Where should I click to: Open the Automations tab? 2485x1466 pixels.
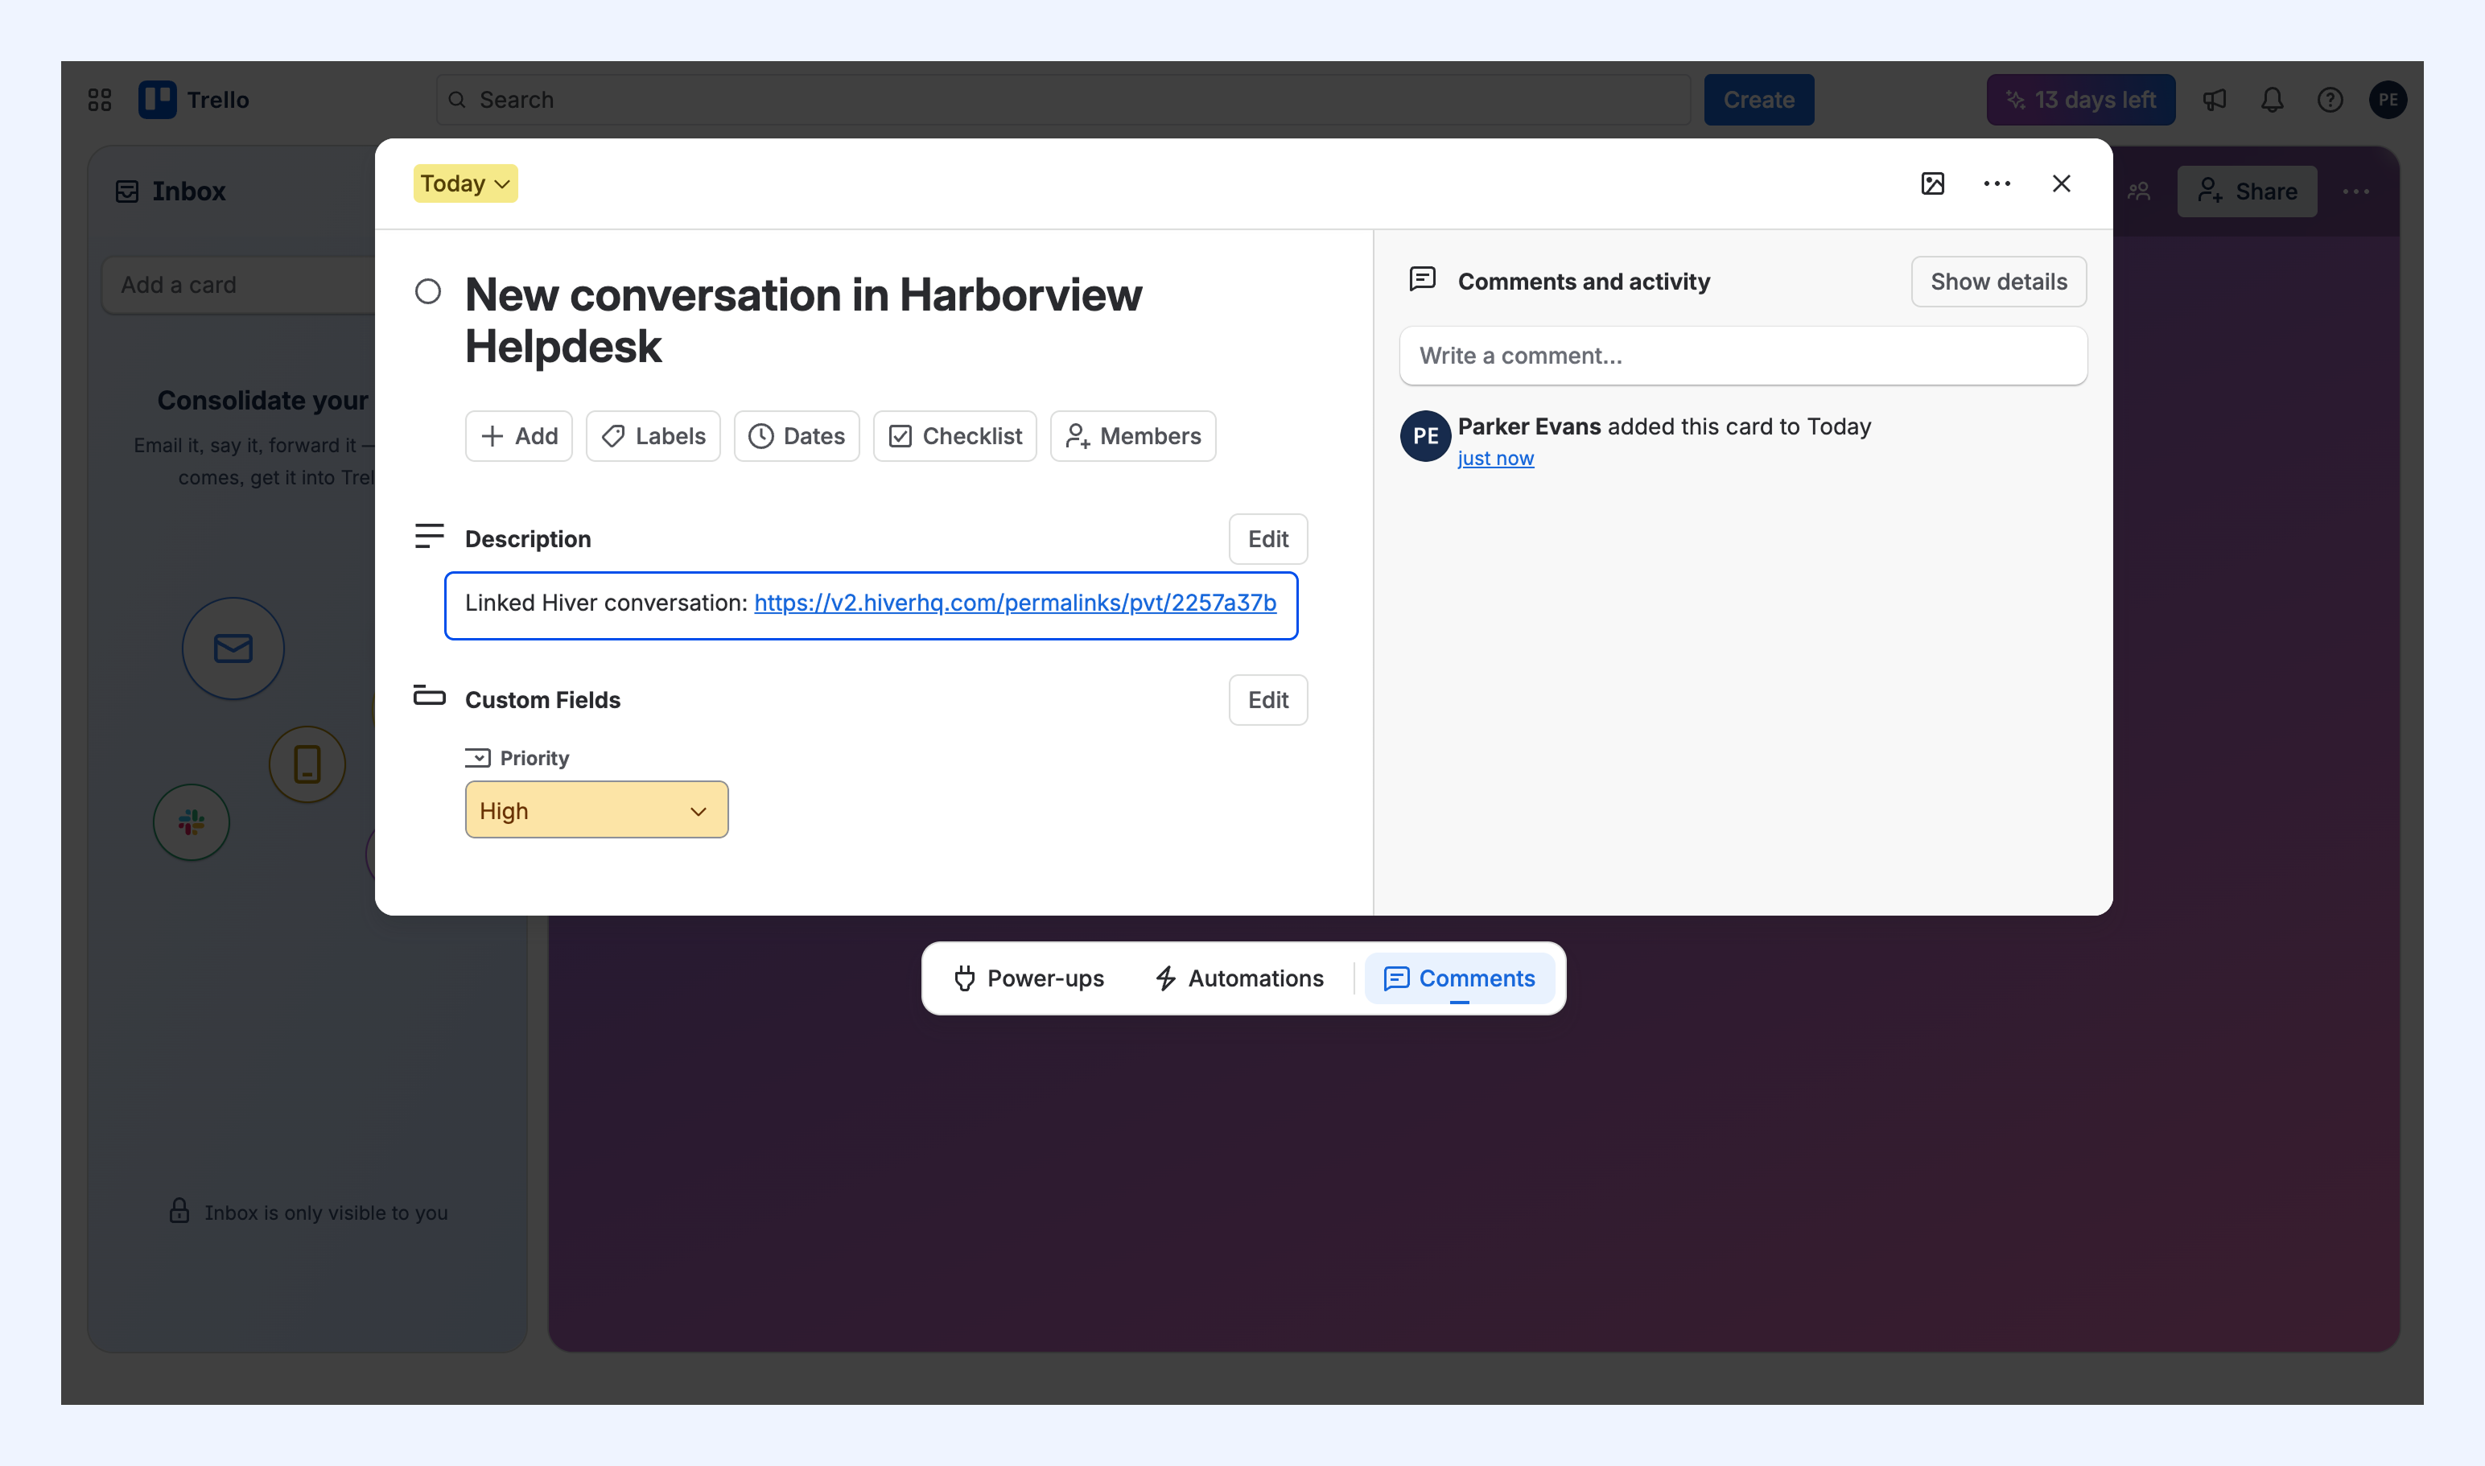pos(1240,978)
